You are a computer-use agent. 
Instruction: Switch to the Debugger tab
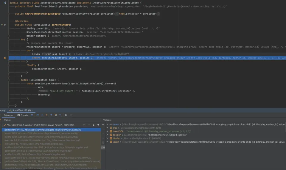pyautogui.click(x=8, y=115)
